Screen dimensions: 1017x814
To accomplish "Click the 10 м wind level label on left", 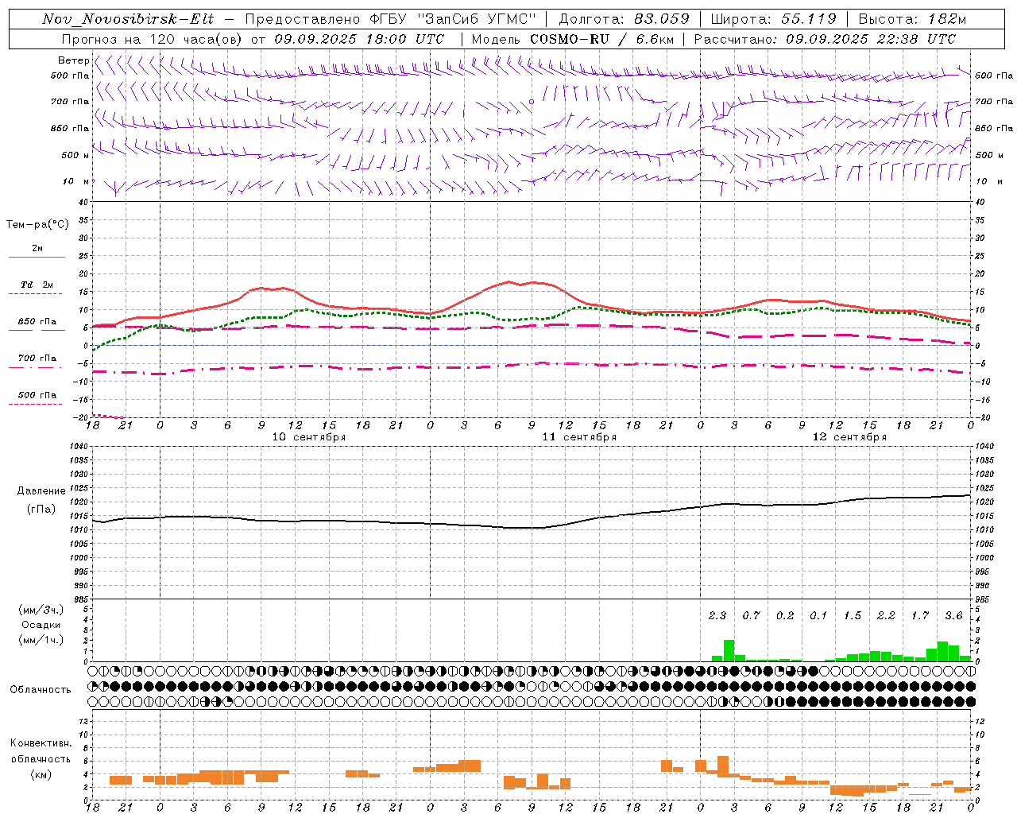I will (75, 181).
